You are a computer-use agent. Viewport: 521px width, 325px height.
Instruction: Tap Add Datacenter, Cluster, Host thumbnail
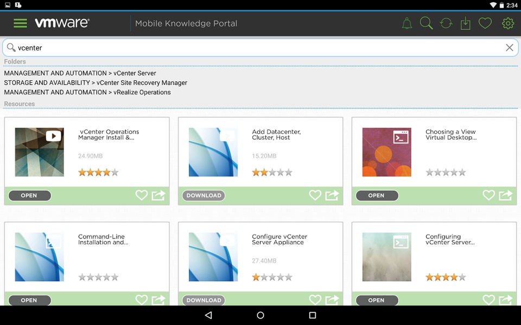point(213,152)
